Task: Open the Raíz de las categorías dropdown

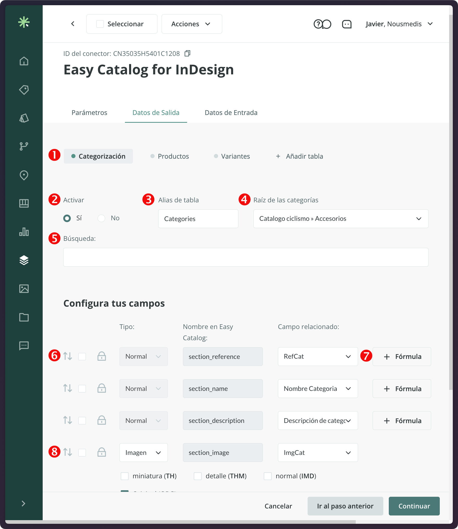Action: [x=340, y=219]
